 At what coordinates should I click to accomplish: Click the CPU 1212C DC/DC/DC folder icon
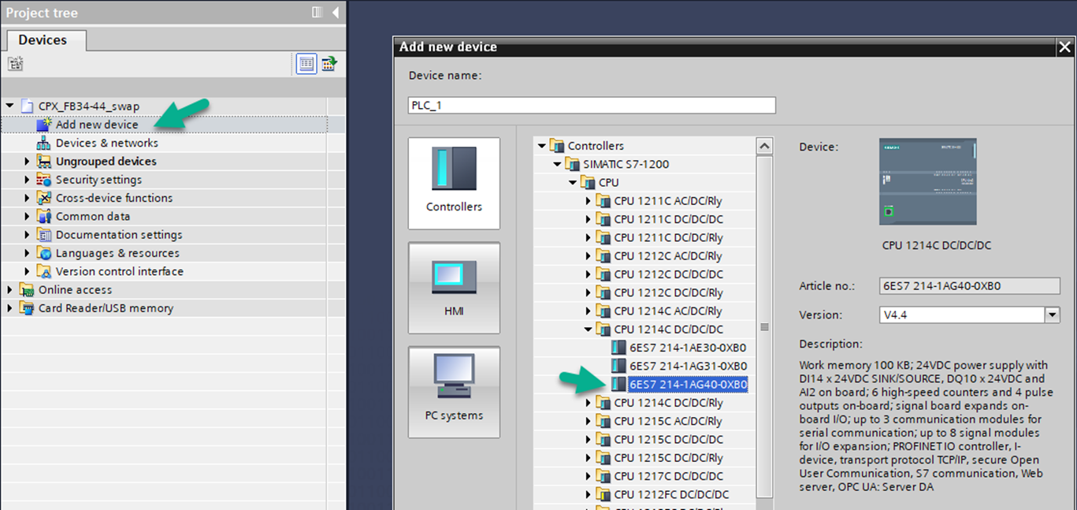point(603,274)
